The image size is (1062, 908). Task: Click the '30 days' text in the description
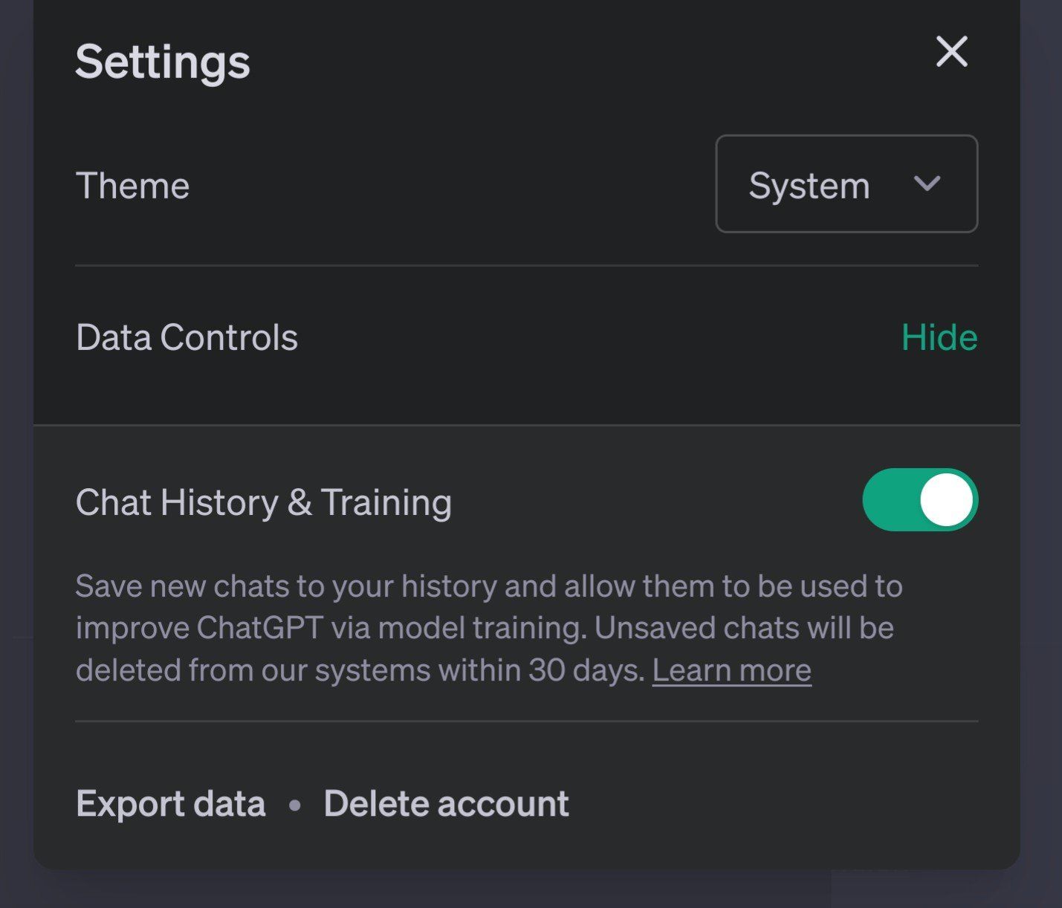[586, 670]
